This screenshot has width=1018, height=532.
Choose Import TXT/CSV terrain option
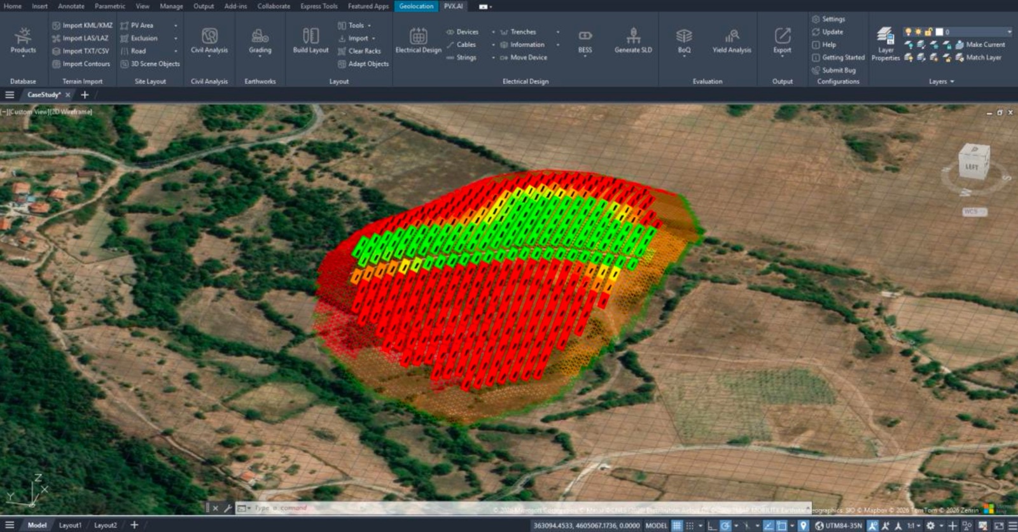[x=81, y=51]
